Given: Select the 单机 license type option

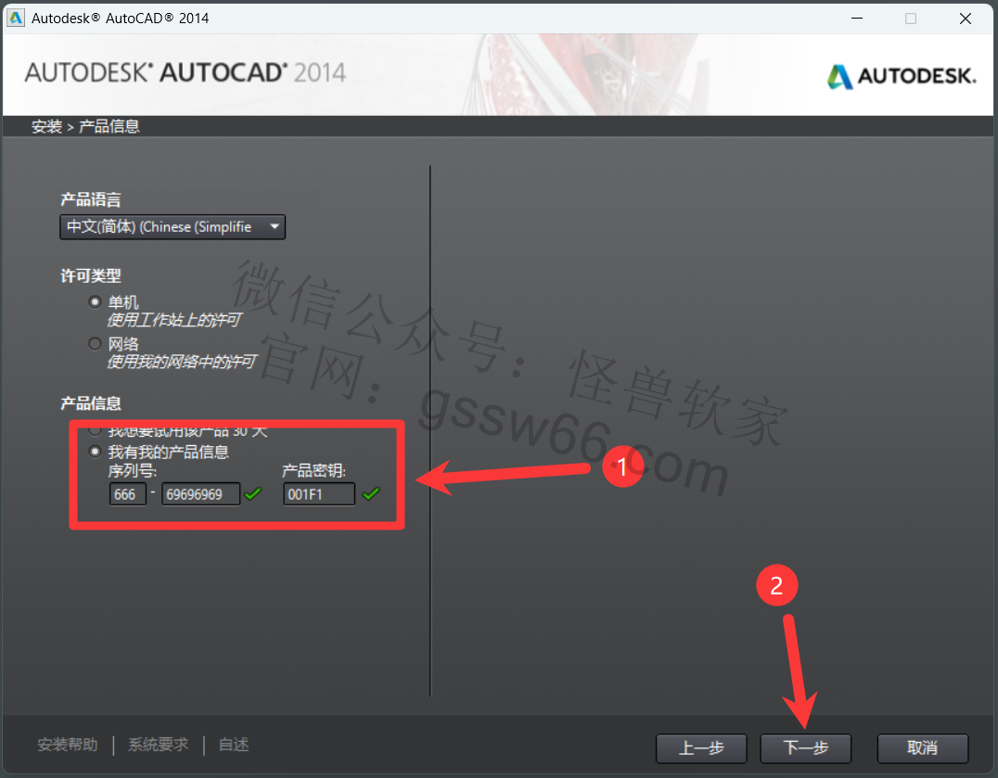Looking at the screenshot, I should (95, 302).
